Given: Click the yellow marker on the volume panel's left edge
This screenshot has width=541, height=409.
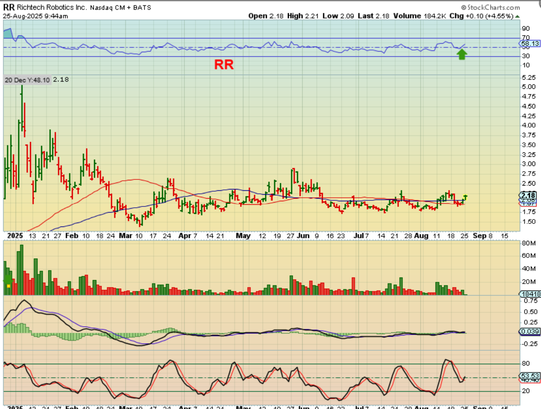Looking at the screenshot, I should pyautogui.click(x=8, y=285).
